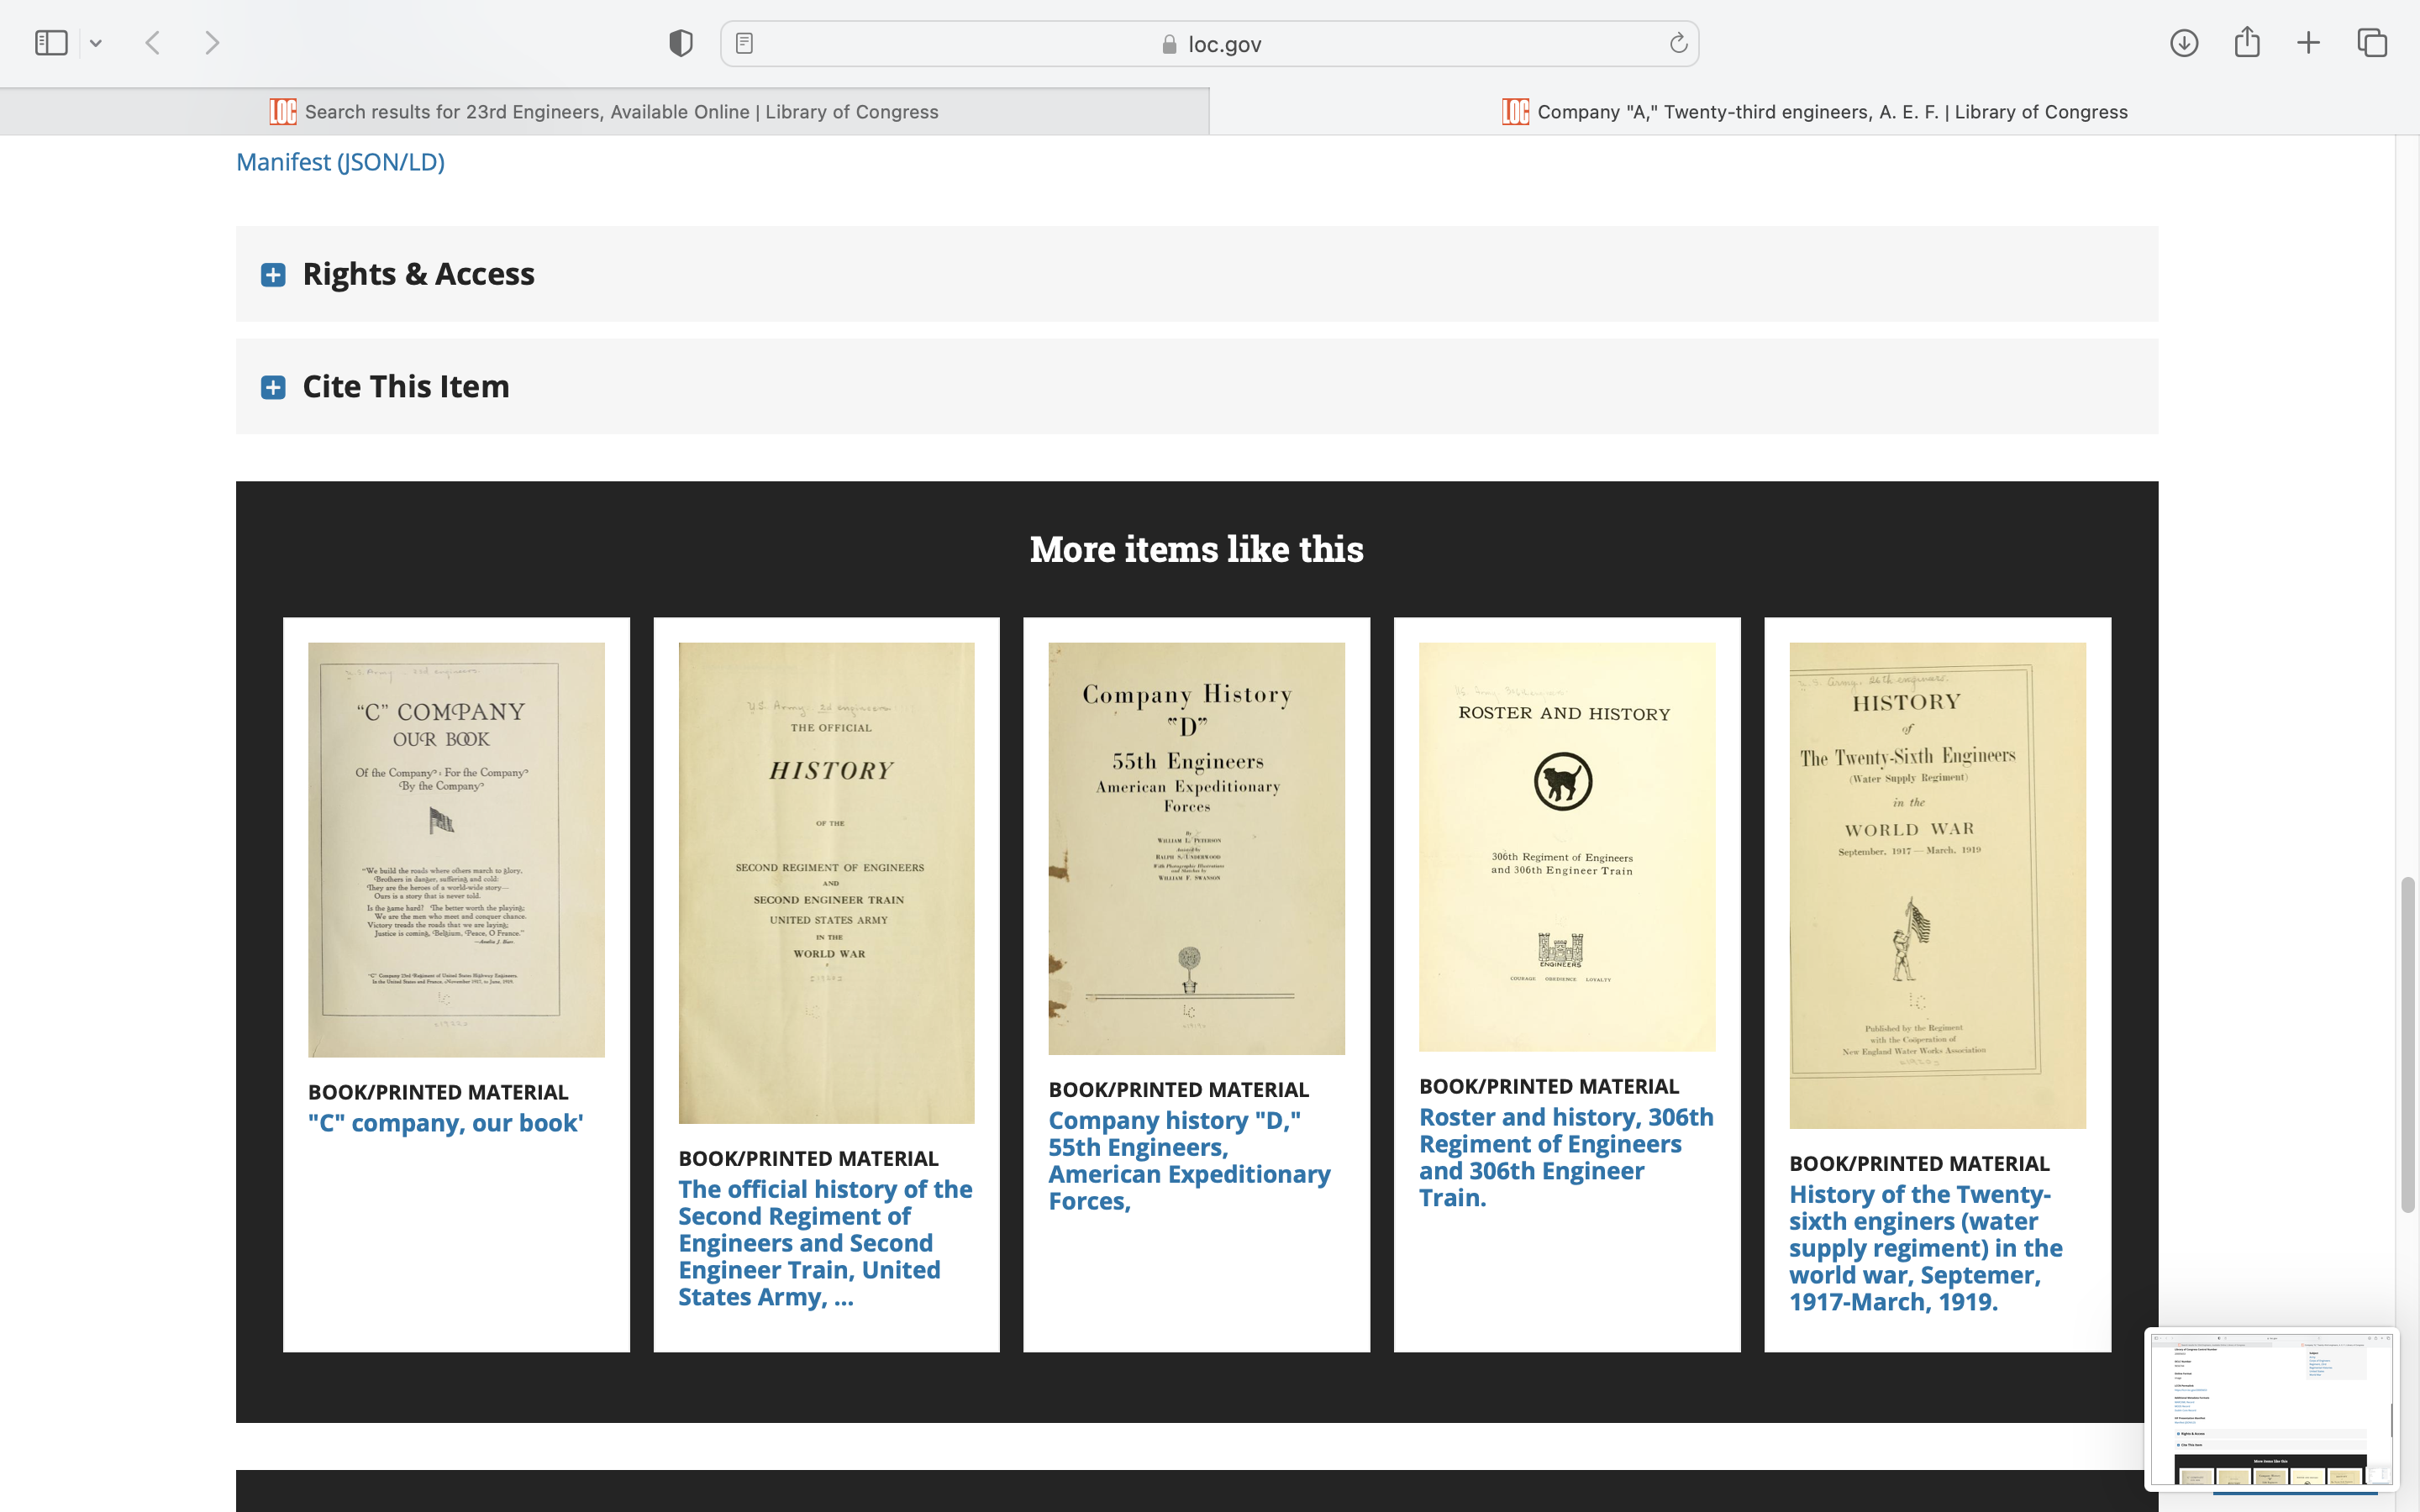Click the reader view icon in address bar

click(x=744, y=43)
